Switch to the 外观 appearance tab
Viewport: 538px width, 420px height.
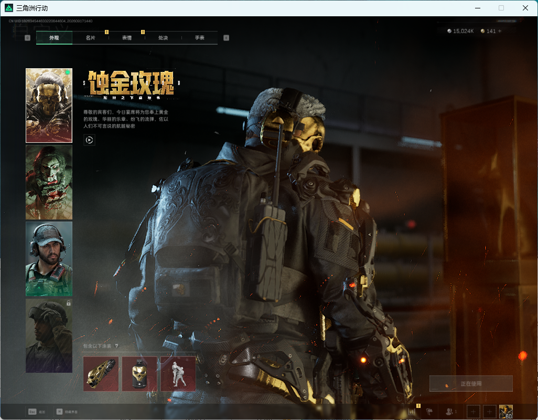click(54, 38)
